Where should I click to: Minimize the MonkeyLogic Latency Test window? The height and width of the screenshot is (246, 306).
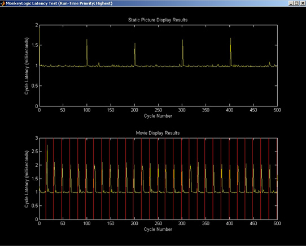pos(291,3)
